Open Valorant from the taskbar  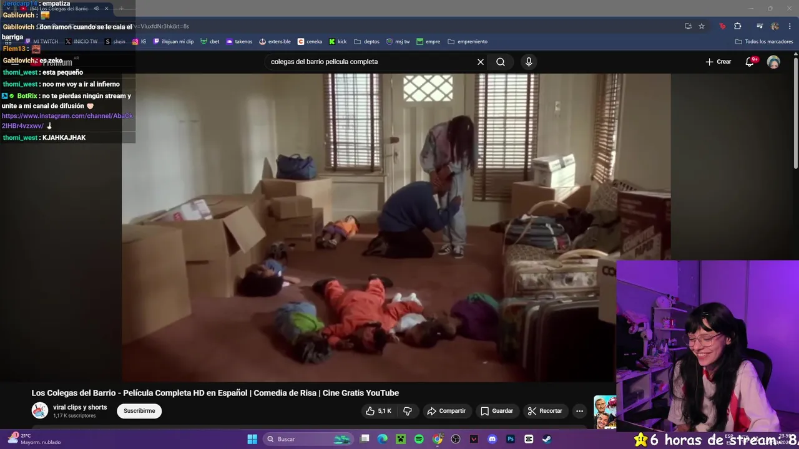474,439
